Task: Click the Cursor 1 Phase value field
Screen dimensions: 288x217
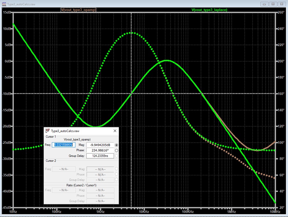Action: click(x=100, y=150)
